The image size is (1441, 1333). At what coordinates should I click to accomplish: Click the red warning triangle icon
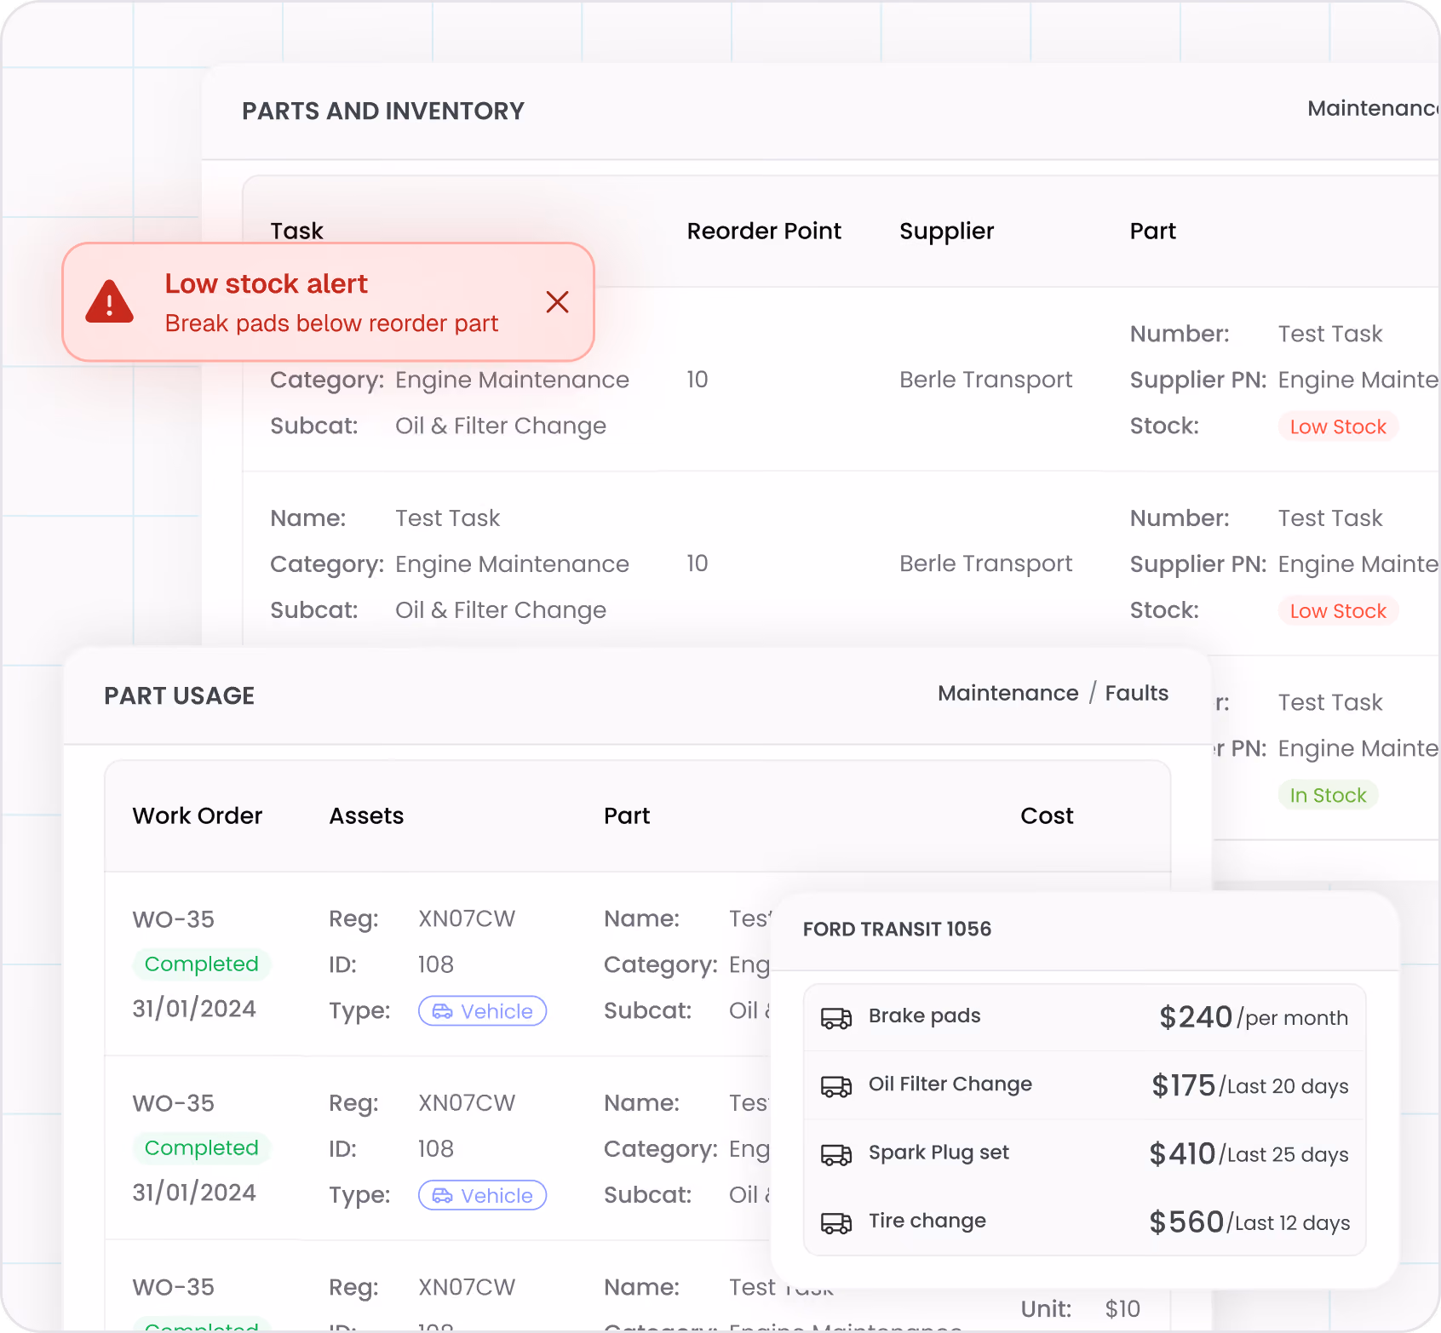(x=110, y=301)
